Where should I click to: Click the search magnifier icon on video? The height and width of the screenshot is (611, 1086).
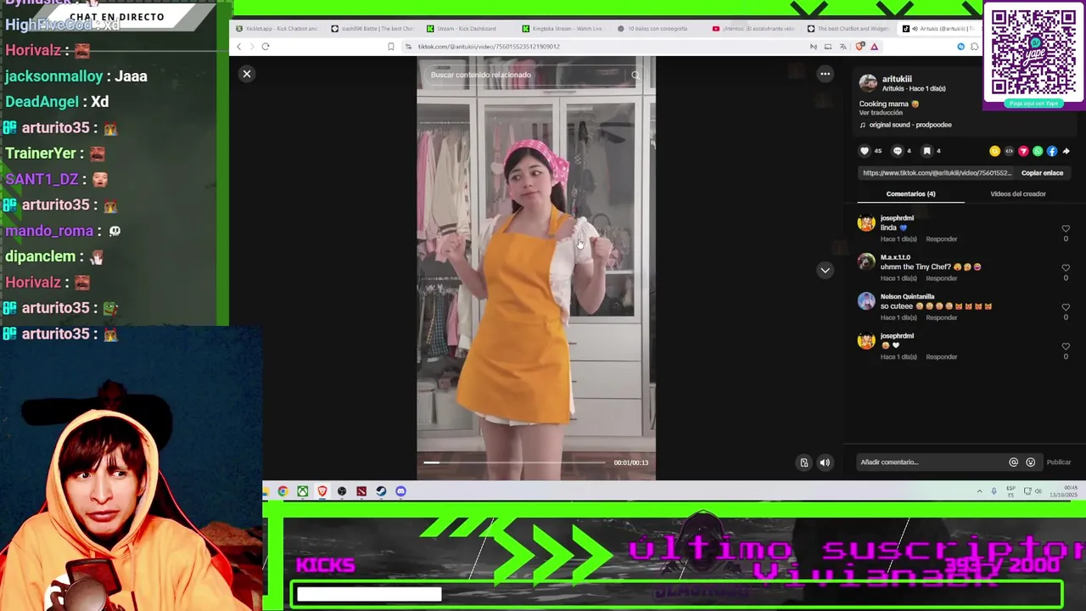pos(635,75)
